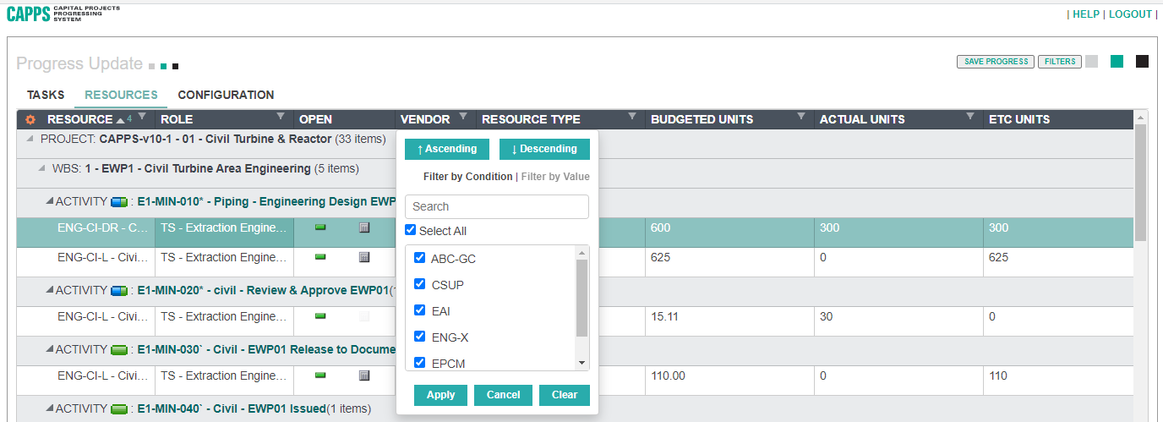Image resolution: width=1163 pixels, height=422 pixels.
Task: Open the Configuration tab
Action: pyautogui.click(x=226, y=96)
